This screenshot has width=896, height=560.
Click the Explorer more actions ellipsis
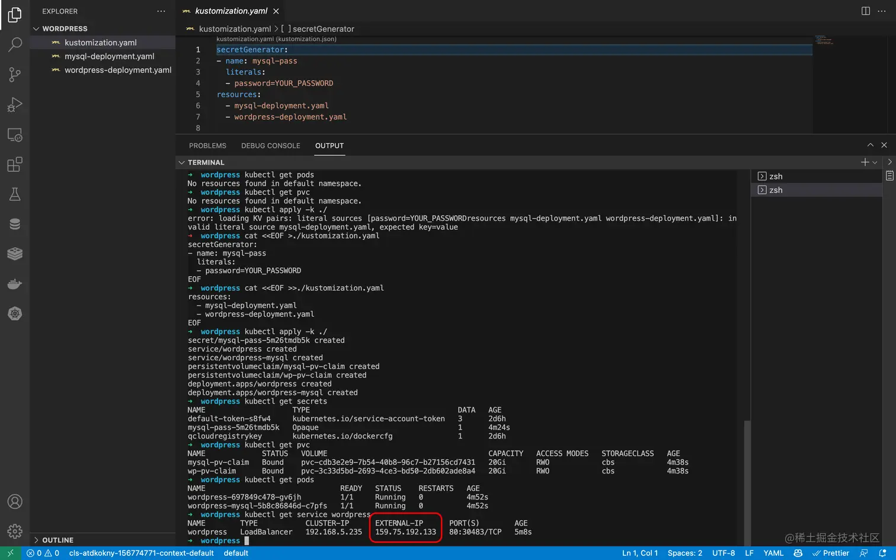[161, 11]
